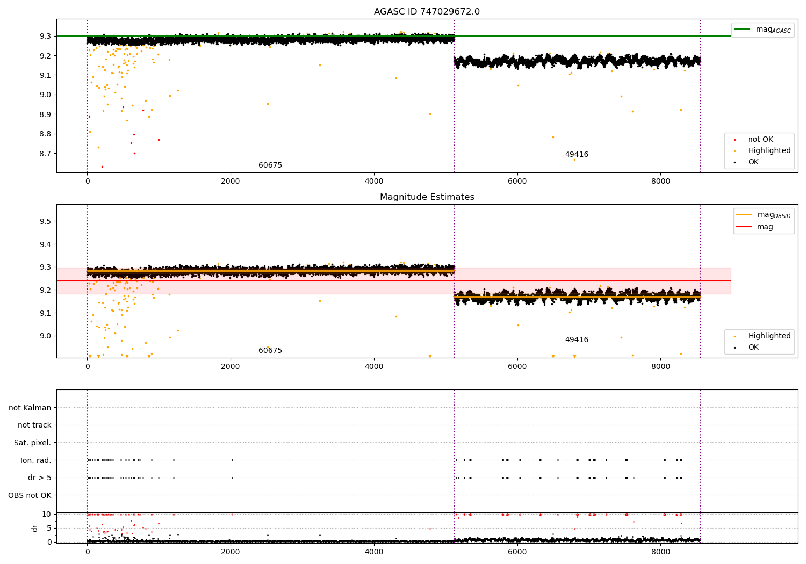
Task: Click the plain "mag" legend label in middle plot
Action: tap(765, 227)
